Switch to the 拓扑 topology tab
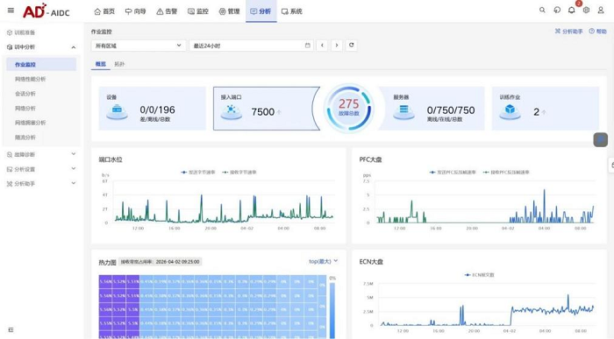The height and width of the screenshot is (339, 614). click(119, 64)
